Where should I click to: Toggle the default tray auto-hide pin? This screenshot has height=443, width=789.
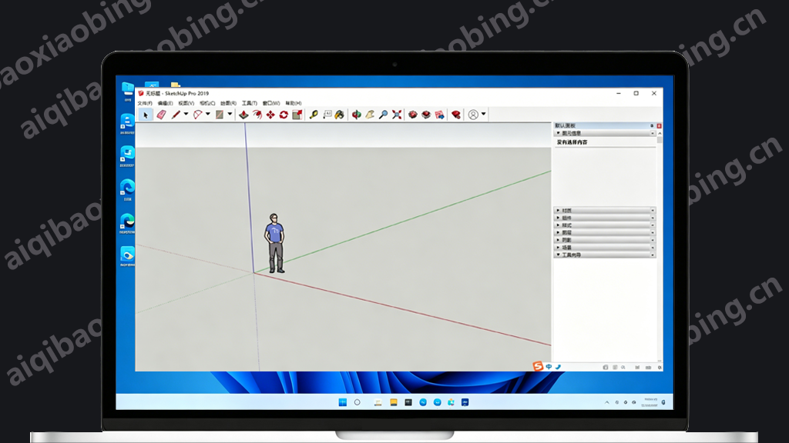(652, 125)
